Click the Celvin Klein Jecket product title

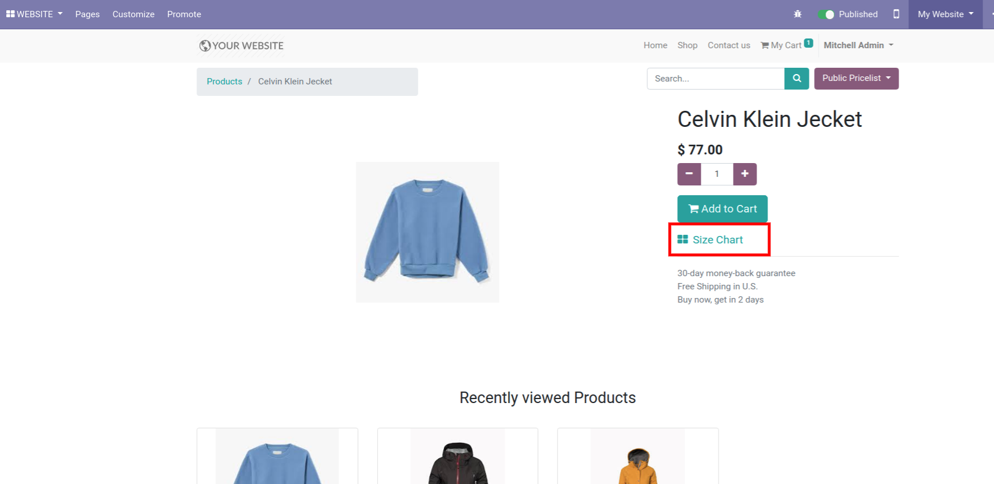click(x=770, y=119)
